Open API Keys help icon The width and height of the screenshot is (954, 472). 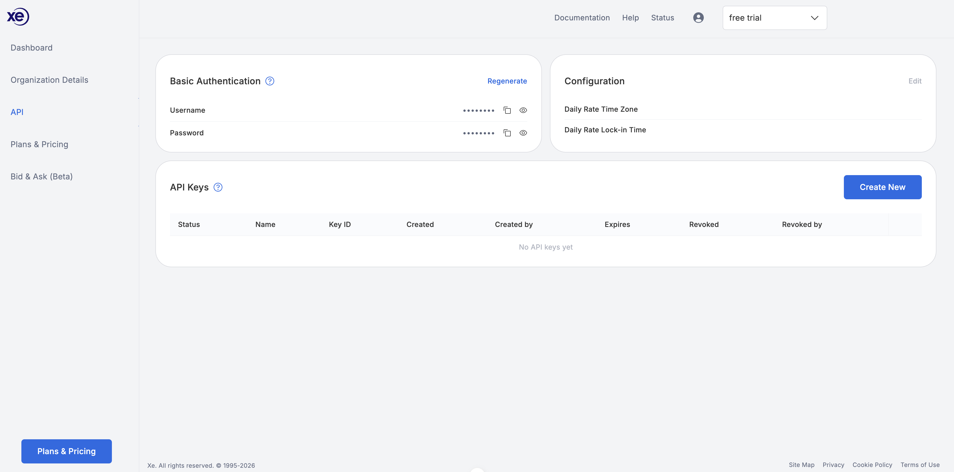[x=218, y=187]
